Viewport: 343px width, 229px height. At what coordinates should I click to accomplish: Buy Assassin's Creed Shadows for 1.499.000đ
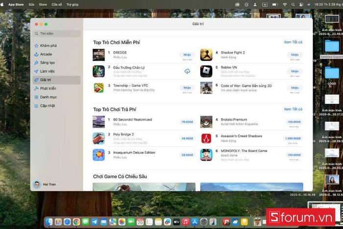pyautogui.click(x=293, y=138)
